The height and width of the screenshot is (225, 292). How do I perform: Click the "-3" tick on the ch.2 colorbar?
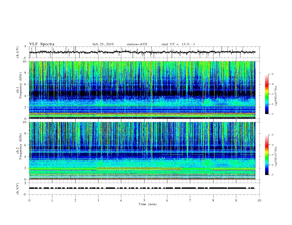tap(272, 135)
